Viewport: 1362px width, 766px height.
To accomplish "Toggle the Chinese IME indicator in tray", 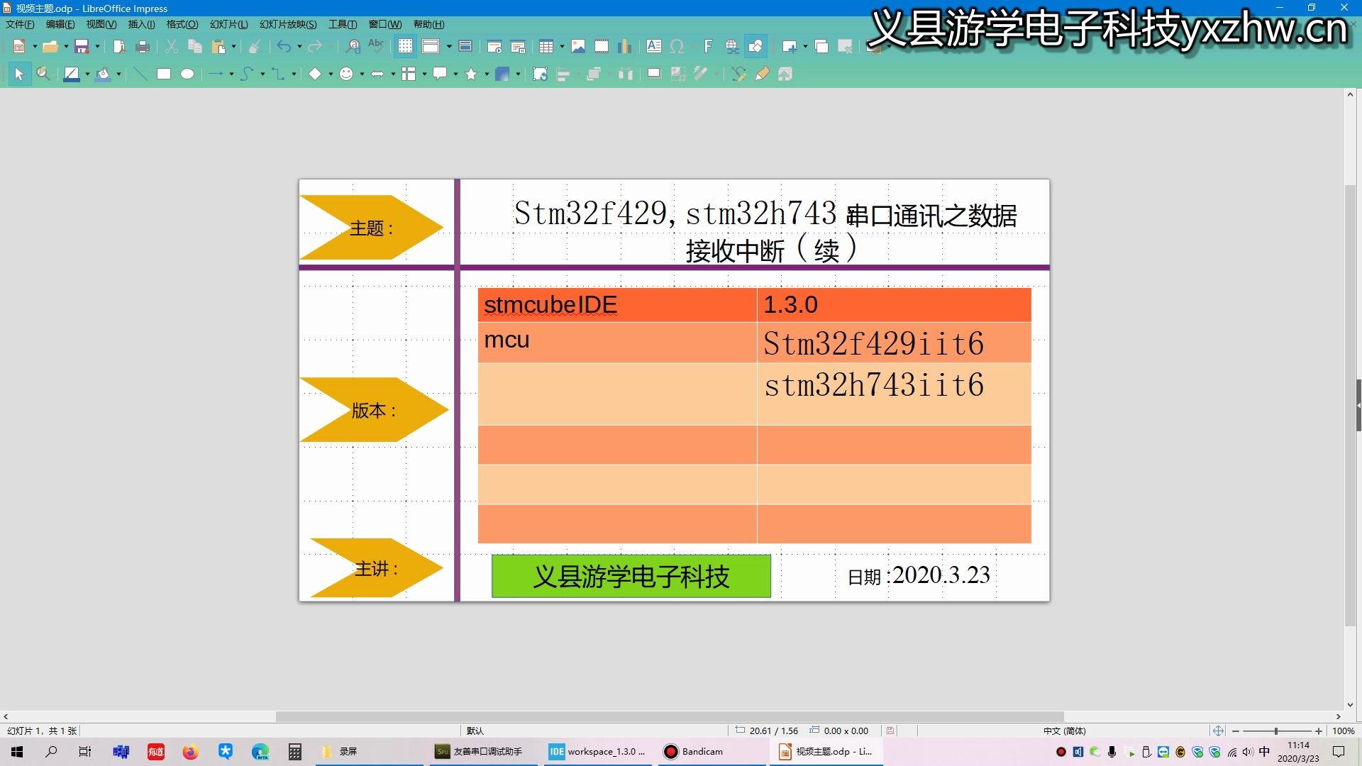I will coord(1264,752).
